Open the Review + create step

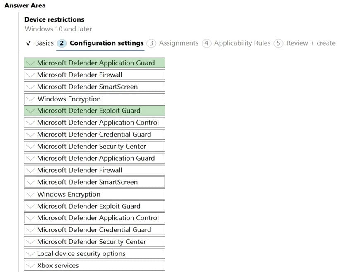305,43
